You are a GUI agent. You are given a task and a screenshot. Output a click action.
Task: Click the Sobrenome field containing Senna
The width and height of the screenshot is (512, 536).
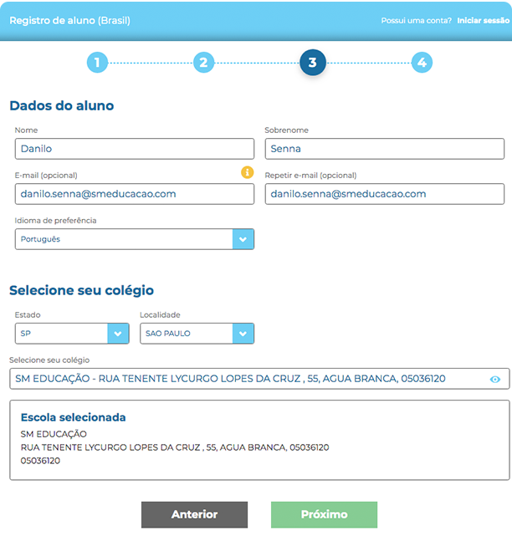[384, 149]
